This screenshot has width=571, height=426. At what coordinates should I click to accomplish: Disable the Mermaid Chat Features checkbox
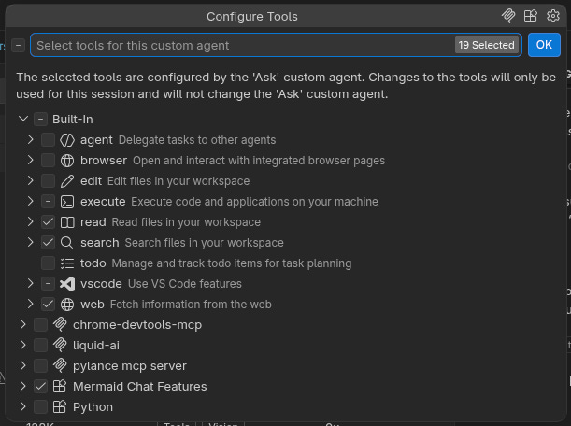pyautogui.click(x=40, y=387)
